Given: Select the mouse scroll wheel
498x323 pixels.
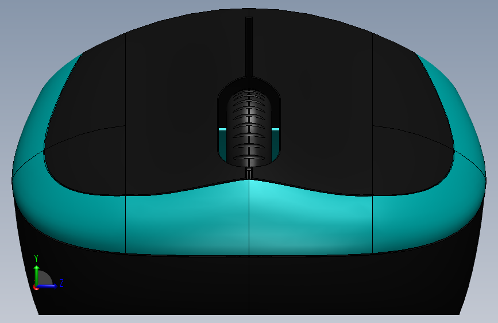Looking at the screenshot, I should [249, 128].
